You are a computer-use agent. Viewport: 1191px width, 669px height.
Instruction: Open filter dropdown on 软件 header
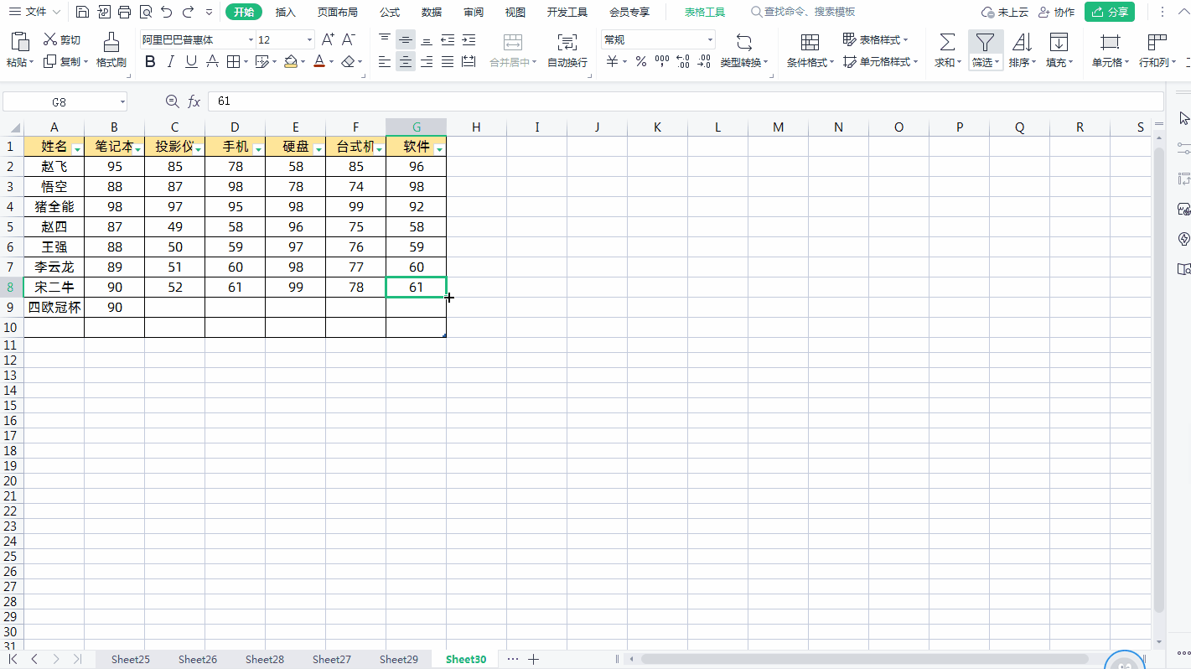point(440,149)
